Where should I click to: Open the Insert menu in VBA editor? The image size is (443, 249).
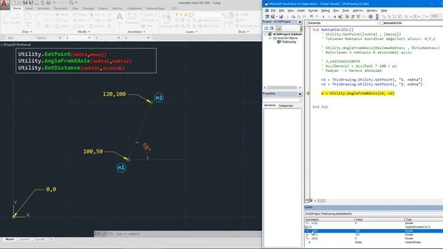coord(301,10)
